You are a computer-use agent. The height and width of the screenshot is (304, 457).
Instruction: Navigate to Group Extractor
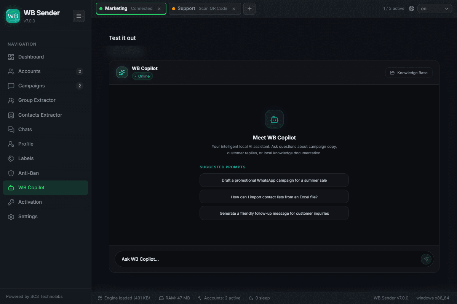45,100
